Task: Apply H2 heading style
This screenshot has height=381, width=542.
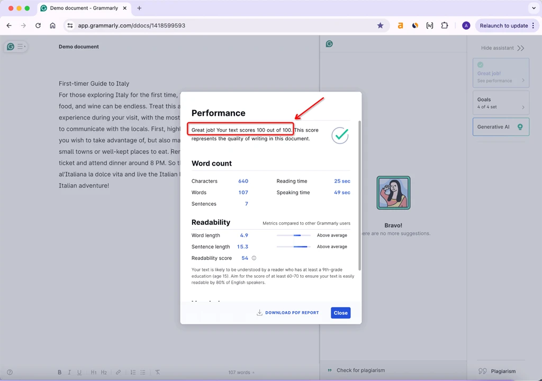Action: point(104,373)
